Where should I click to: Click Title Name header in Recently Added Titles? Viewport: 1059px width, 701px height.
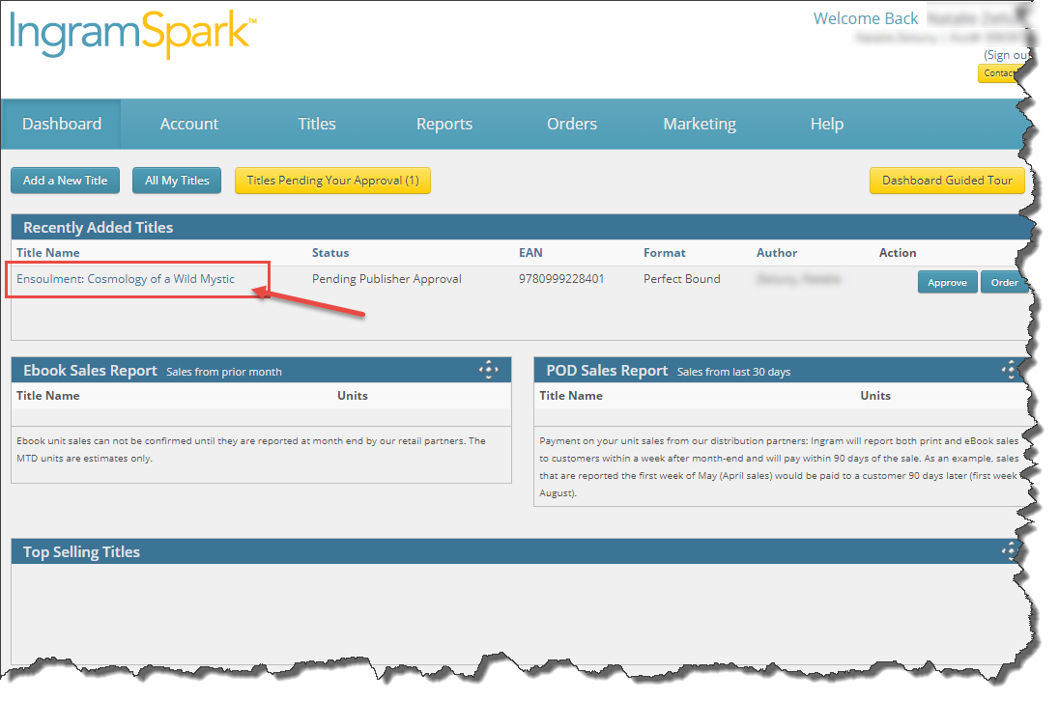coord(48,253)
